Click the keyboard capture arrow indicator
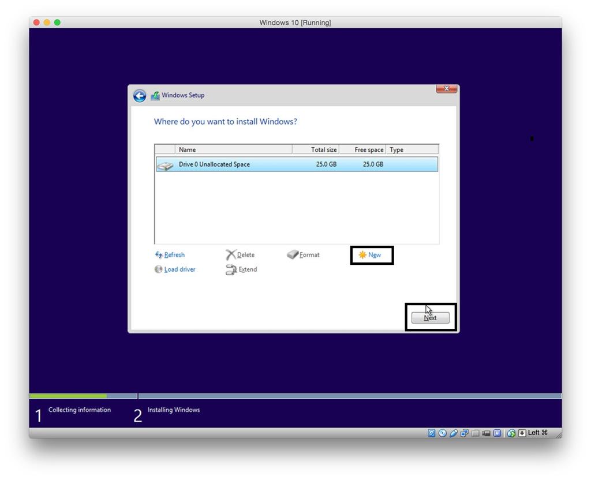The image size is (591, 480). pyautogui.click(x=522, y=433)
